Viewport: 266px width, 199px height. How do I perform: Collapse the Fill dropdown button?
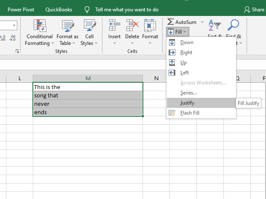[177, 31]
